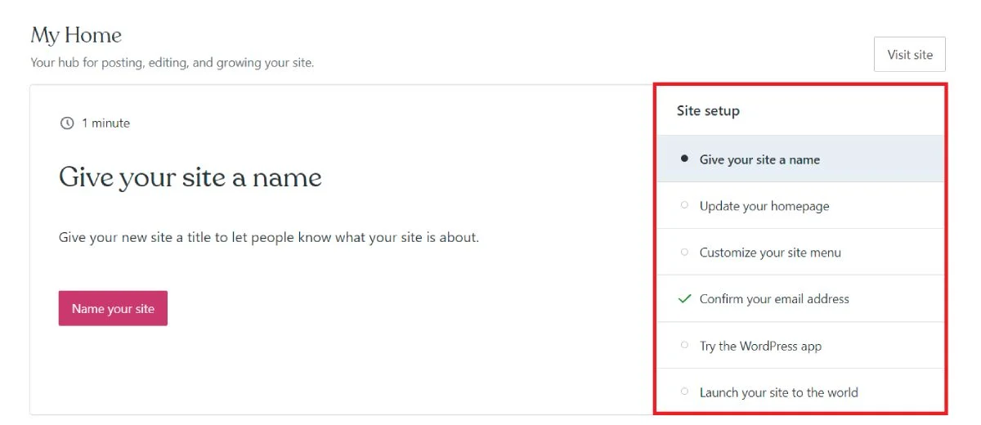Select Launch your site to the world
The image size is (981, 425).
click(801, 392)
